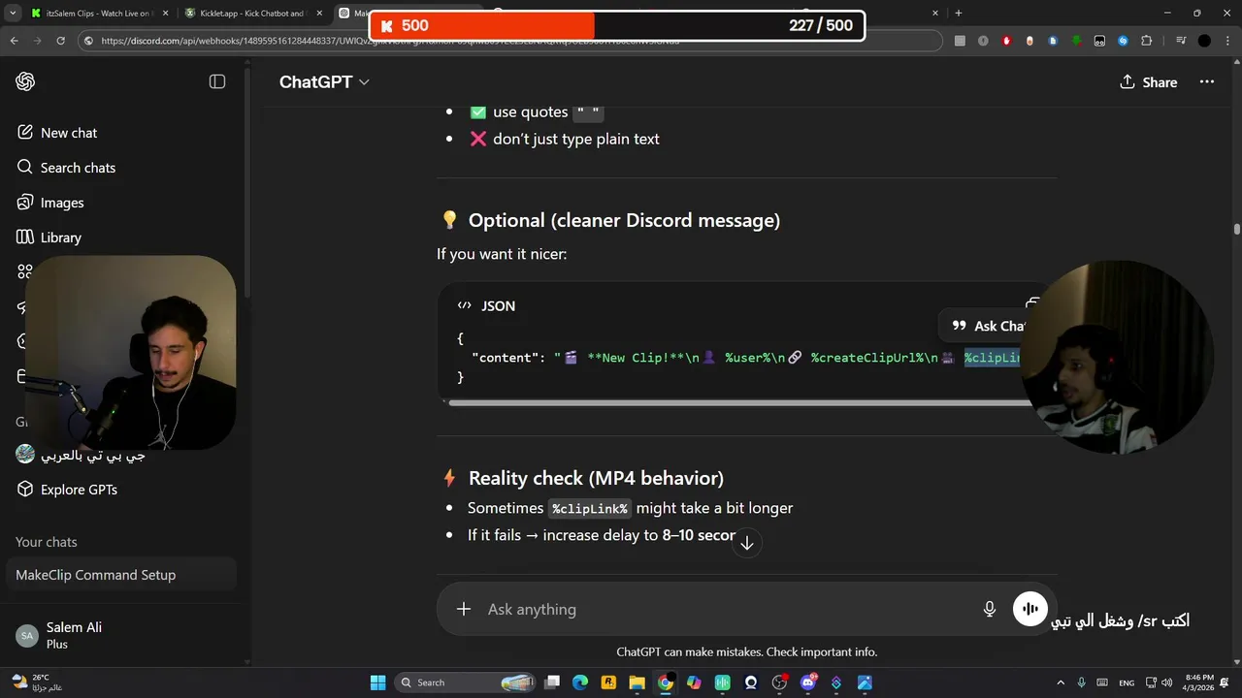Click the "Your chats" section label
This screenshot has height=698, width=1242.
pos(46,542)
